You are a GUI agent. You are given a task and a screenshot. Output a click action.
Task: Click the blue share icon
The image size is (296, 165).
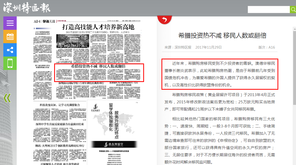click(10, 50)
